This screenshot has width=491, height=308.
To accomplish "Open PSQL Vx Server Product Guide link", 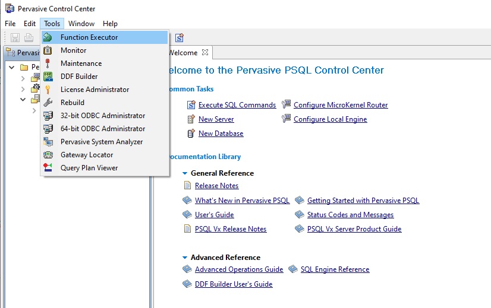I will [354, 229].
